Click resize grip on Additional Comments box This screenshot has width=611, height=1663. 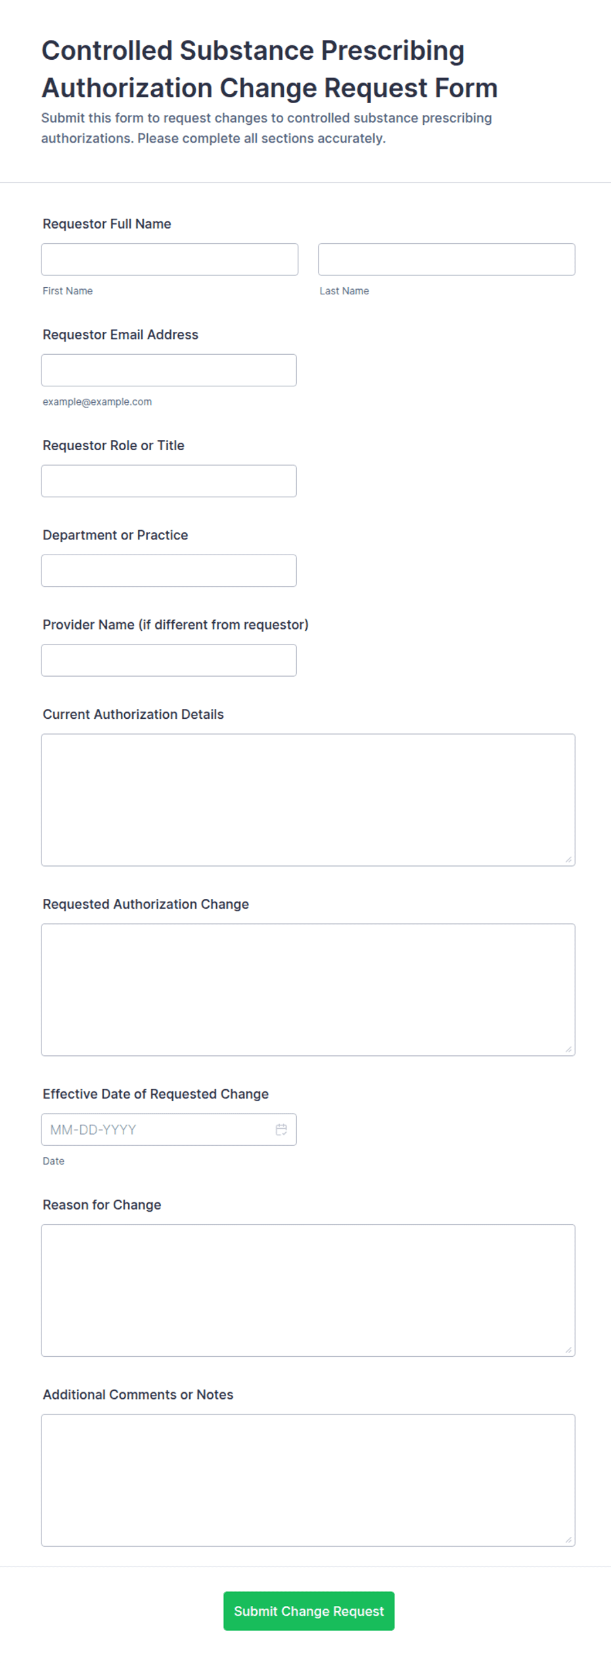[x=568, y=1539]
